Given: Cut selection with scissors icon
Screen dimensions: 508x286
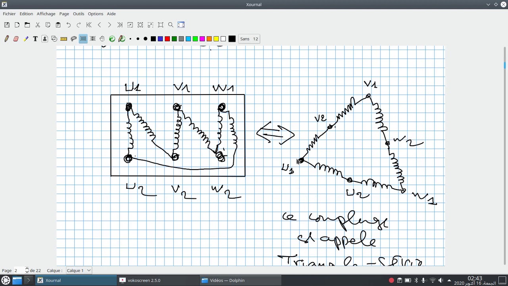Looking at the screenshot, I should (x=38, y=25).
